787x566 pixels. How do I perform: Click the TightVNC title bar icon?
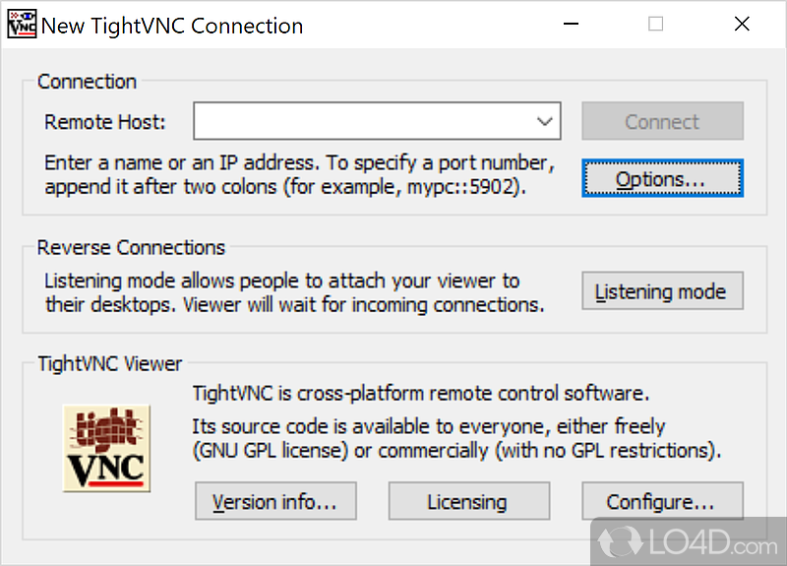pyautogui.click(x=22, y=25)
